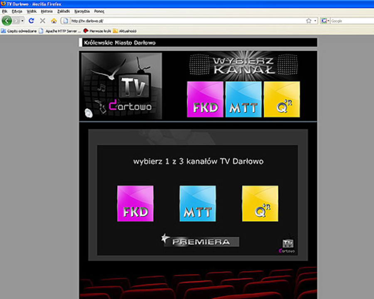Select the FKD channel in the top banner
The image size is (374, 299).
[205, 100]
